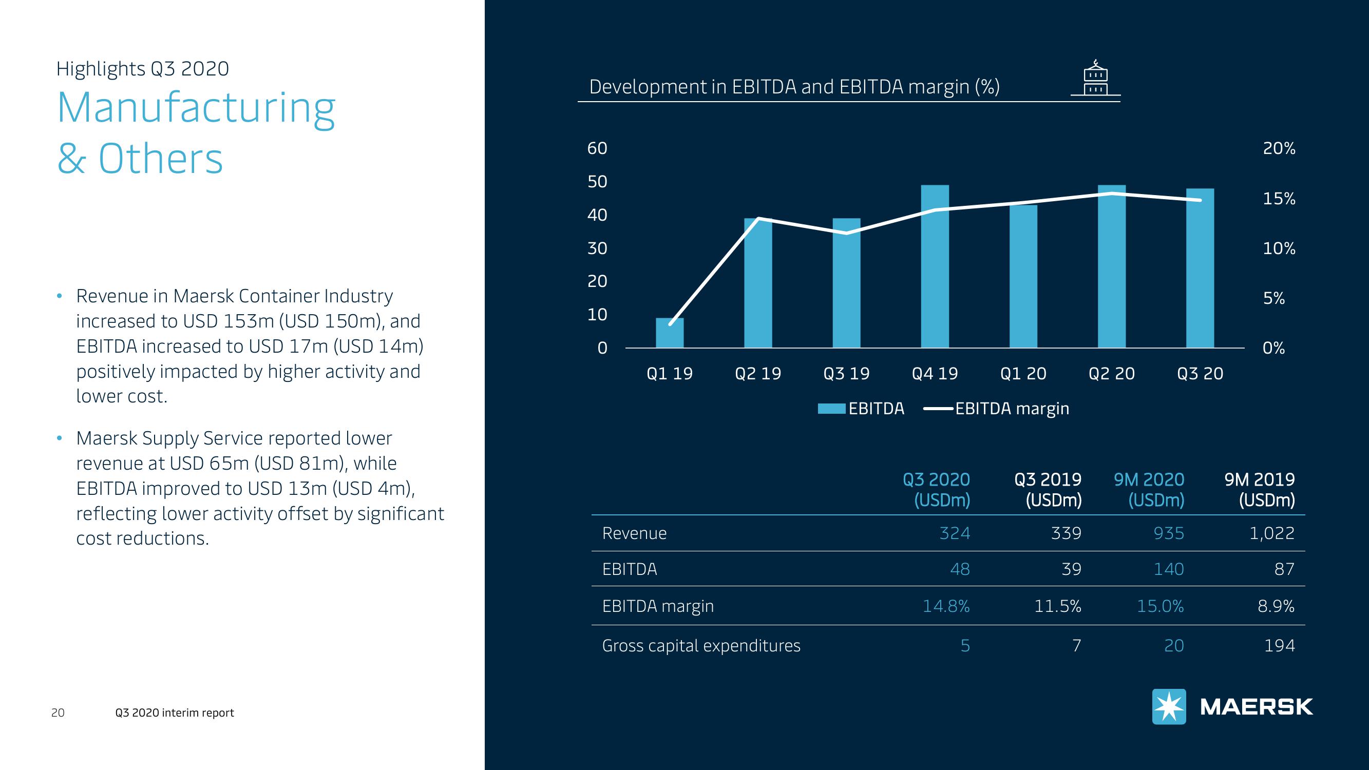Click the right axis value 20%
Screen dimensions: 1369x770
point(1279,148)
